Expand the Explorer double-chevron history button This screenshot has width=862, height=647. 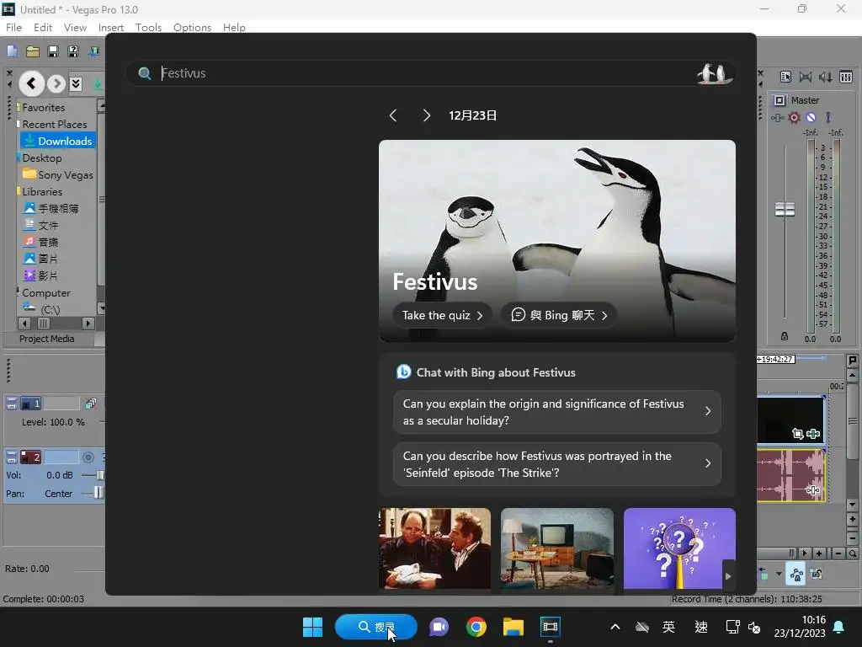(x=76, y=83)
